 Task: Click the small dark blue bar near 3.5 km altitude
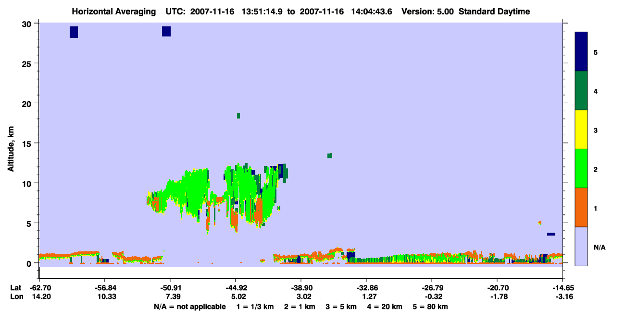551,234
